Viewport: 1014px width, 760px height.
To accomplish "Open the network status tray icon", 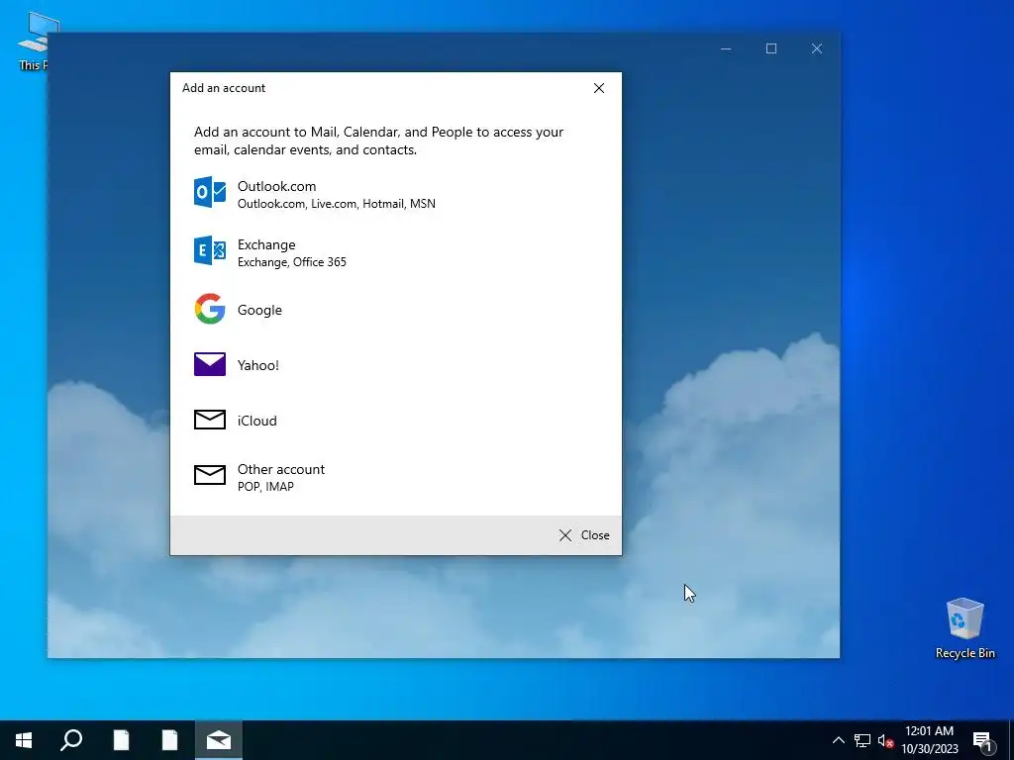I will (862, 740).
